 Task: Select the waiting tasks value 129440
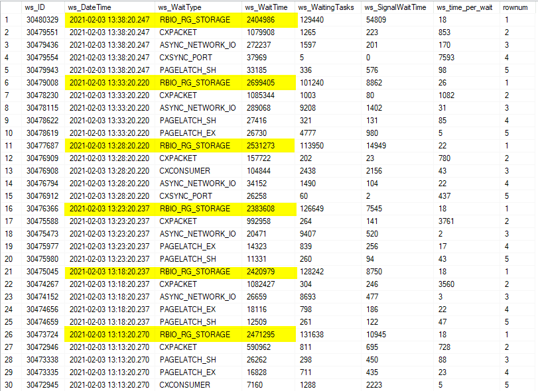pos(312,20)
